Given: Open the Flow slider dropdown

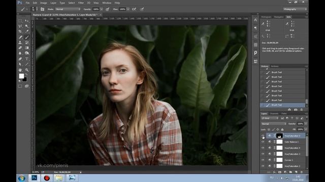Looking at the screenshot, I should point(128,9).
